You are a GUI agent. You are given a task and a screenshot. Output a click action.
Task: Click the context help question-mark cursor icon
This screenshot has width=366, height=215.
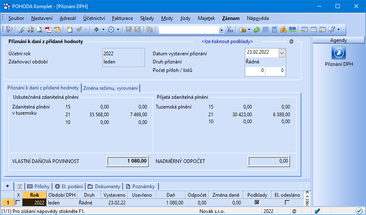pyautogui.click(x=332, y=30)
